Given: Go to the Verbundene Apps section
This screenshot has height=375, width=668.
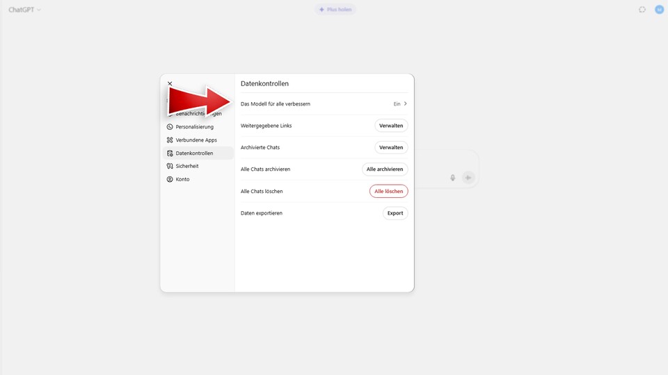Looking at the screenshot, I should pyautogui.click(x=196, y=140).
